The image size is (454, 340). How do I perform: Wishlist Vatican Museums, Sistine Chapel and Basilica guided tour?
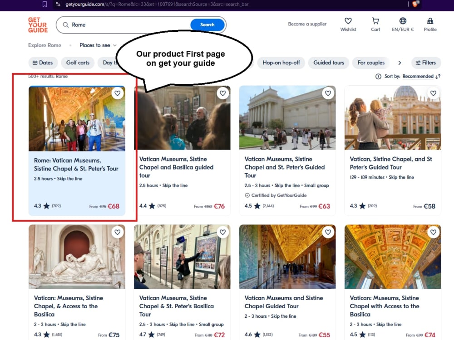click(222, 93)
